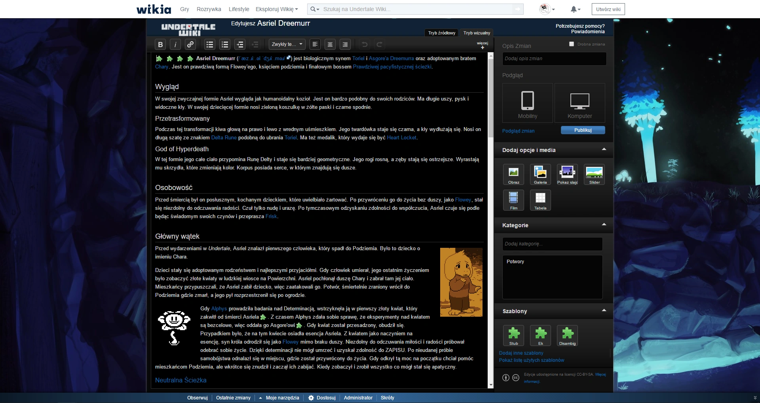760x403 pixels.
Task: Open the Rozrywka menu item
Action: (209, 9)
